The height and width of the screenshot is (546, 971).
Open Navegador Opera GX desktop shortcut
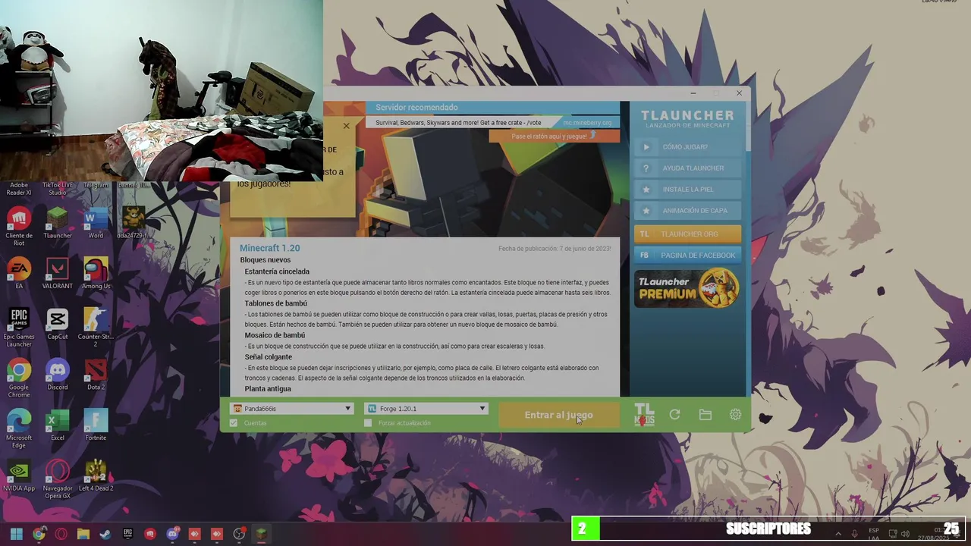coord(58,479)
